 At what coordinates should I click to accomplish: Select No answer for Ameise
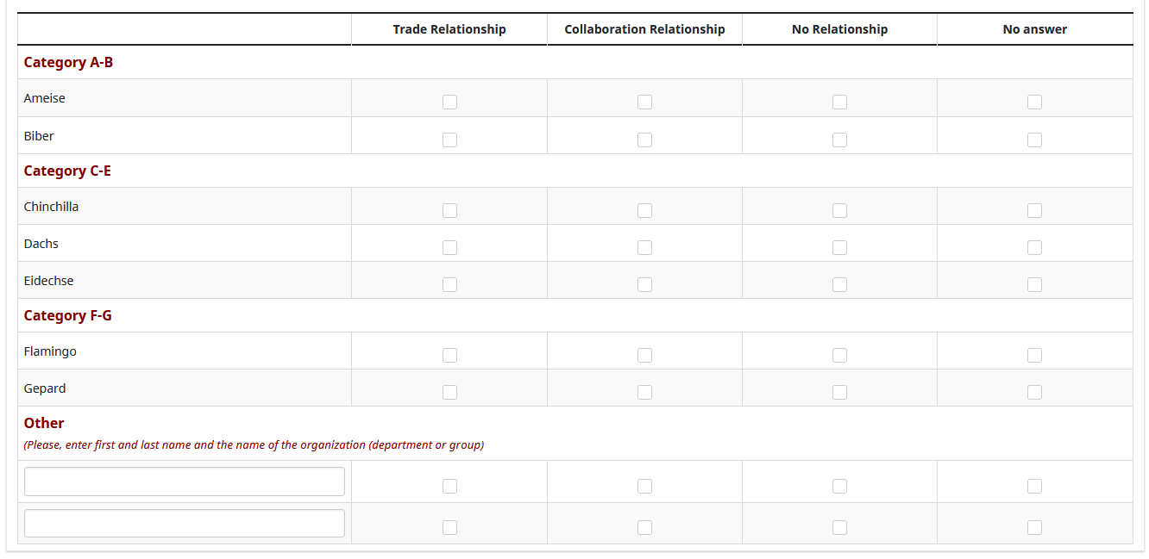click(x=1034, y=102)
